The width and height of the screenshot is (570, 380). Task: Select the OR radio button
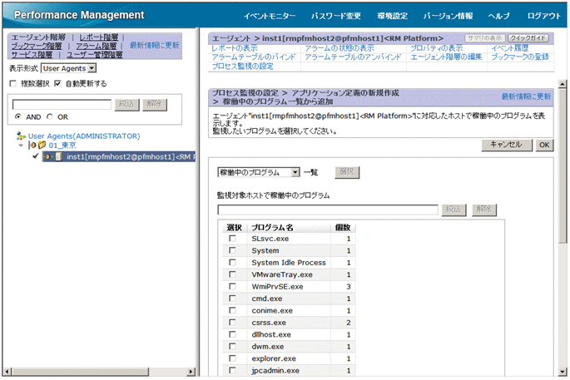point(49,116)
